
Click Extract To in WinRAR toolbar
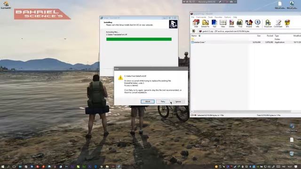point(205,23)
